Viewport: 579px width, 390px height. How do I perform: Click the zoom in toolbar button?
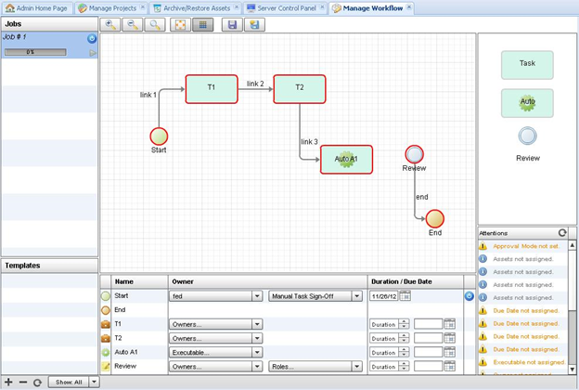[110, 25]
